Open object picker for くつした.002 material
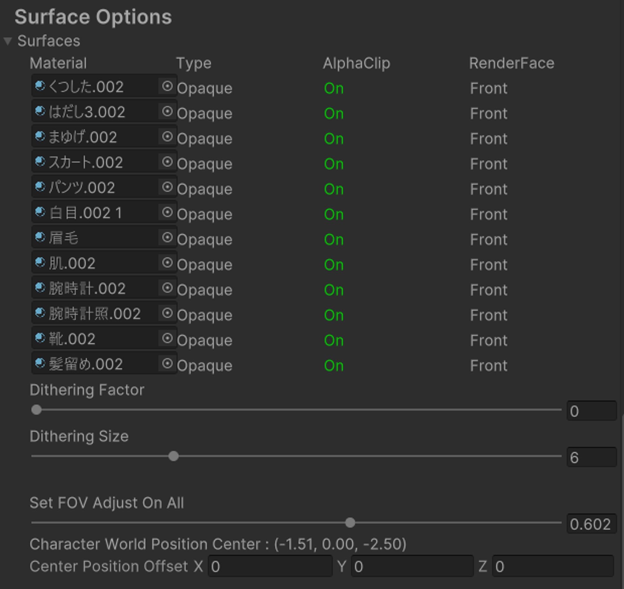The image size is (624, 589). point(167,86)
